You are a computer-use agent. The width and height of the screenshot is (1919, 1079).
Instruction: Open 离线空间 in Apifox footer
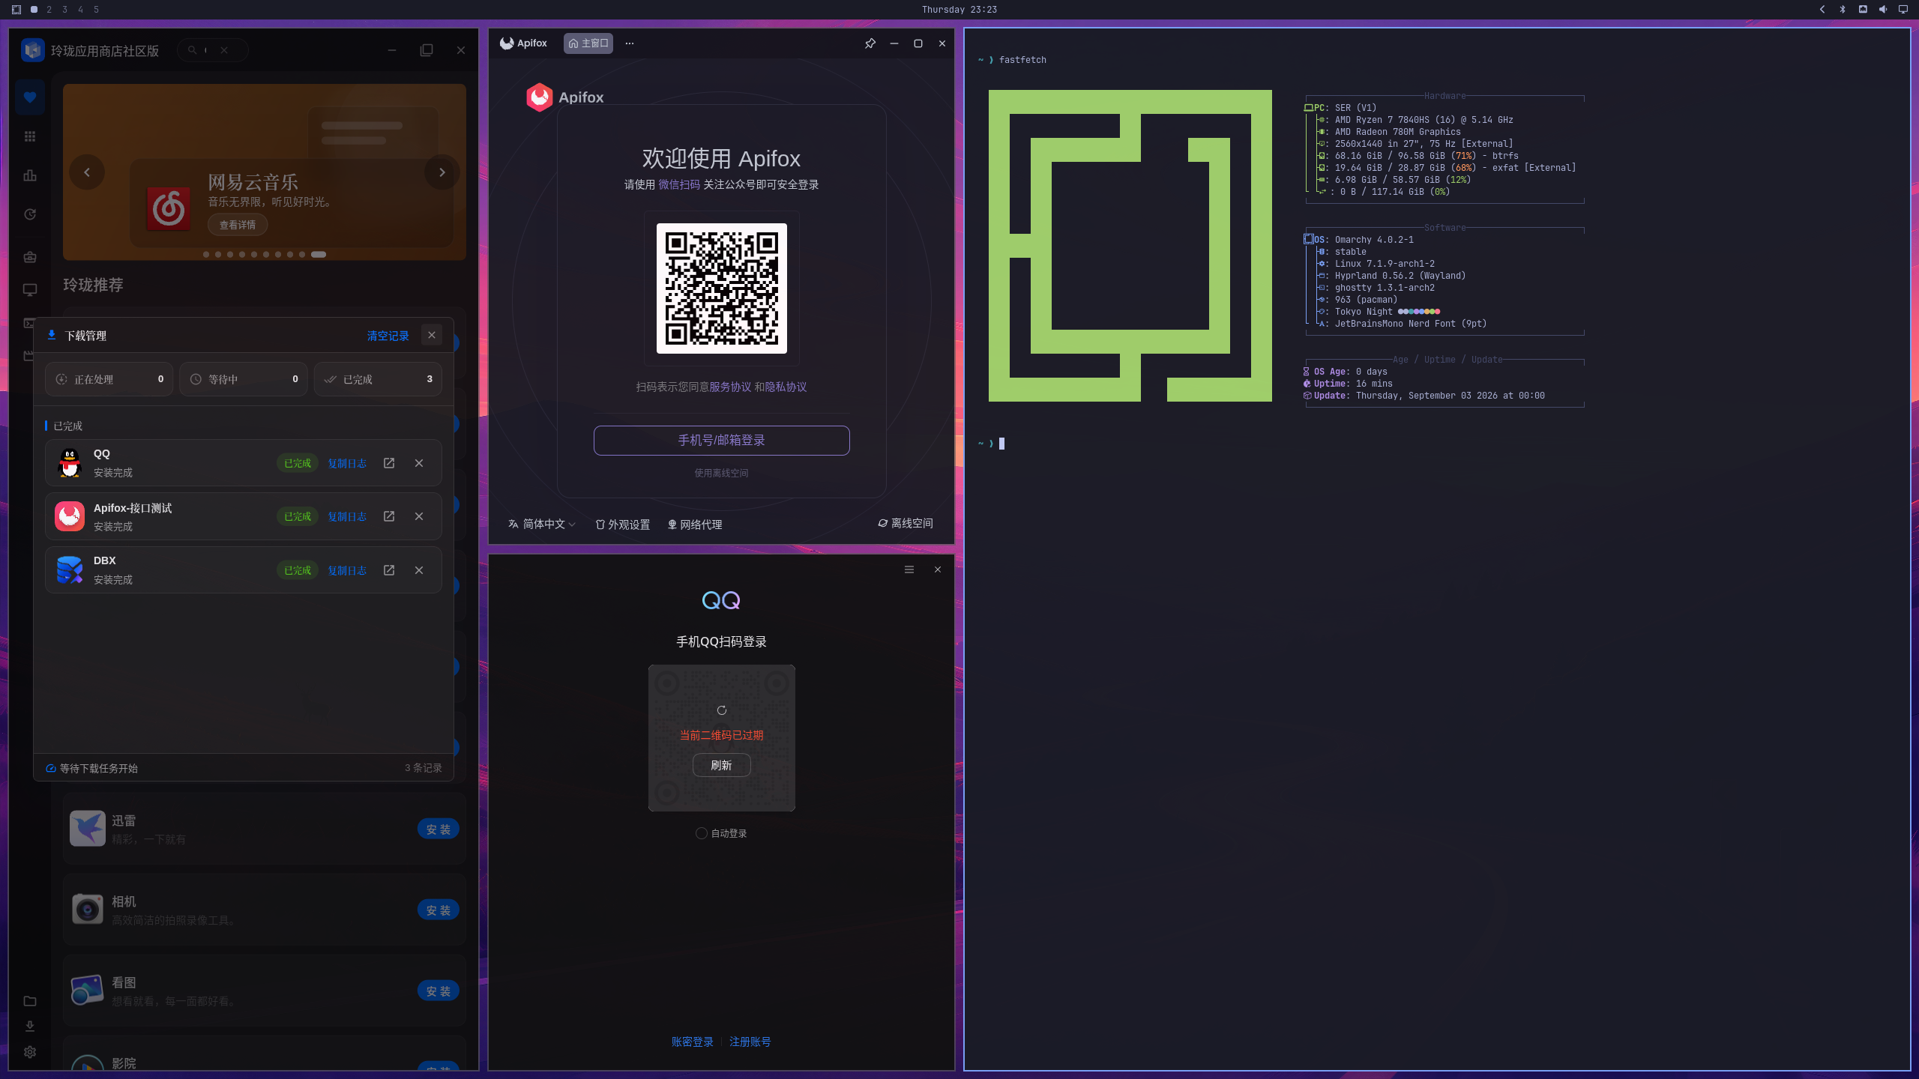click(x=906, y=523)
